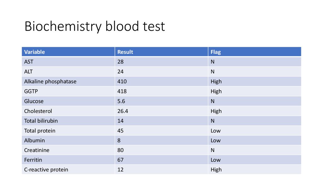Click the Low flag for Albumin
The height and width of the screenshot is (181, 323).
tap(216, 140)
